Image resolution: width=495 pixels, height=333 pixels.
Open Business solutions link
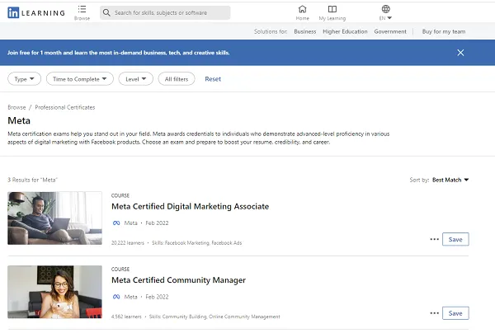305,31
